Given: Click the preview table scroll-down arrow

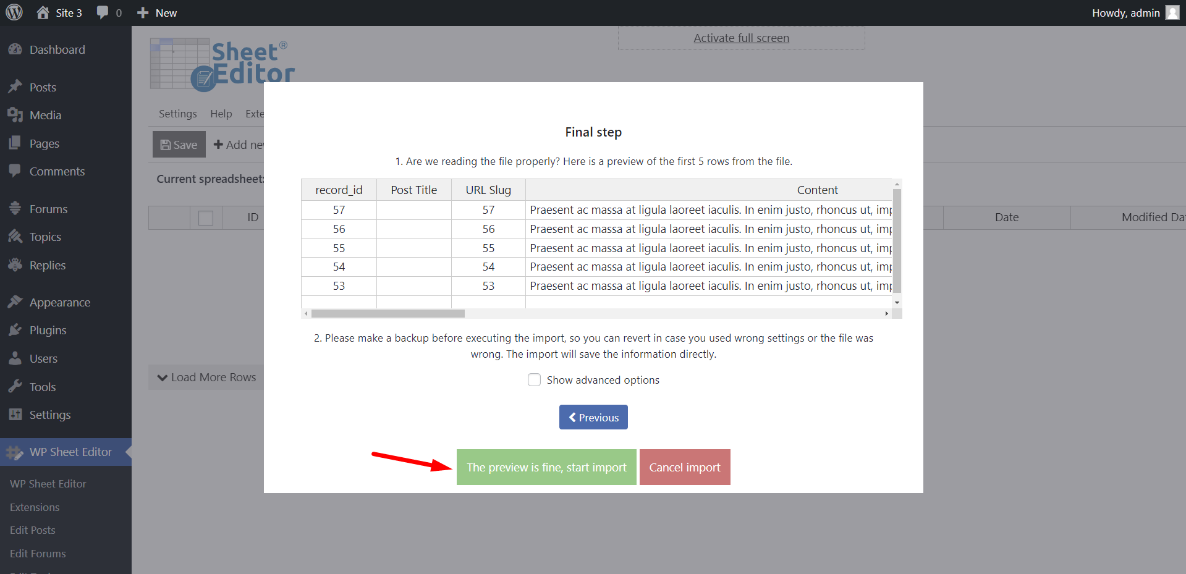Looking at the screenshot, I should [897, 302].
